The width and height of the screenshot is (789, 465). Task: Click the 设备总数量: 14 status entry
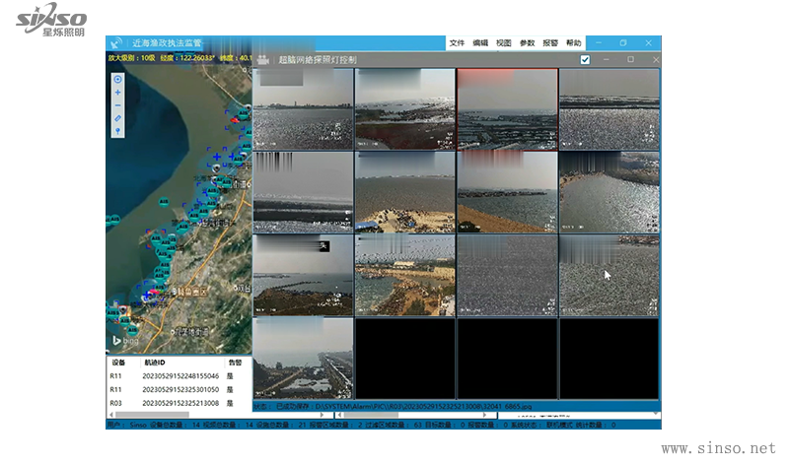[x=176, y=425]
